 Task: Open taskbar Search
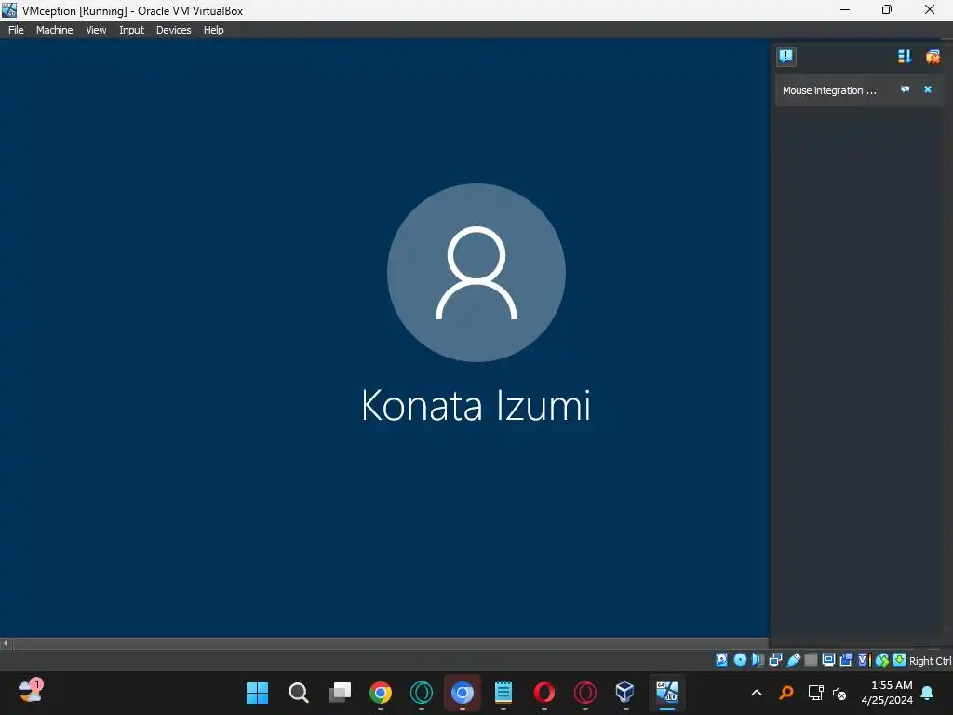(299, 693)
